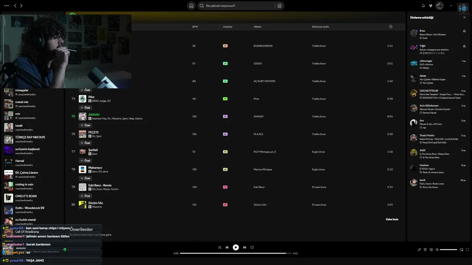Sort tracks by Eklenme tarihi column
Viewport: 472px width, 265px height.
click(320, 27)
